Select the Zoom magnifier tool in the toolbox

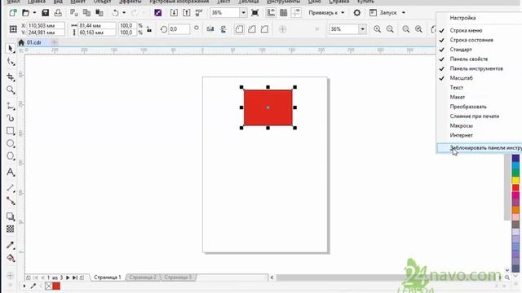tap(11, 90)
